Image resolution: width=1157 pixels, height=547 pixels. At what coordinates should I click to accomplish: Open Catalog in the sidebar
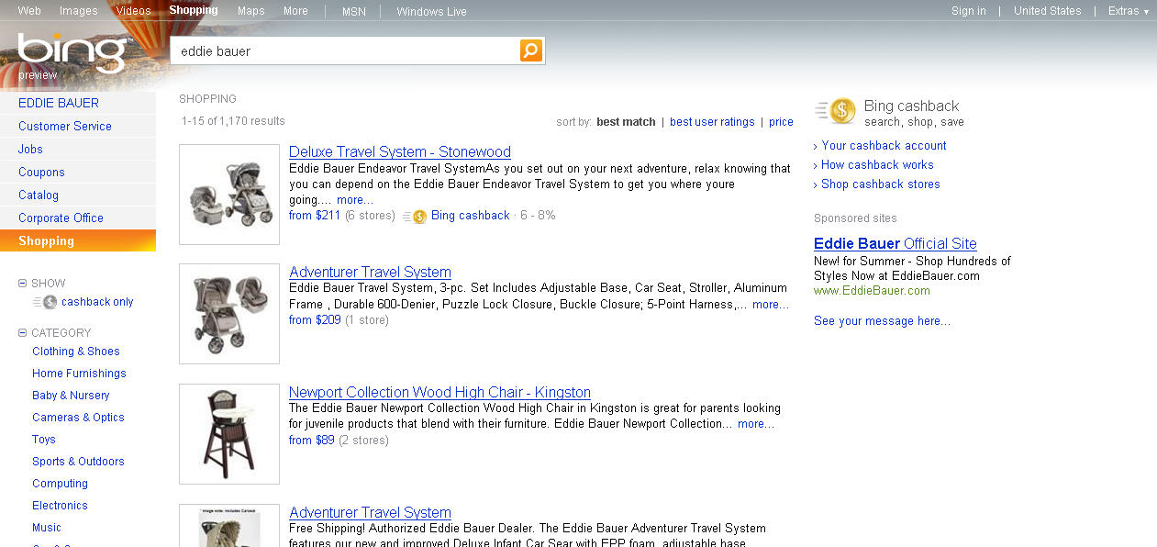point(39,195)
